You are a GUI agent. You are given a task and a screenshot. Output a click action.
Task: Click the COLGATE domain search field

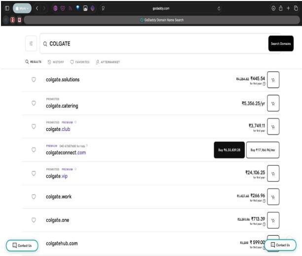pos(154,43)
